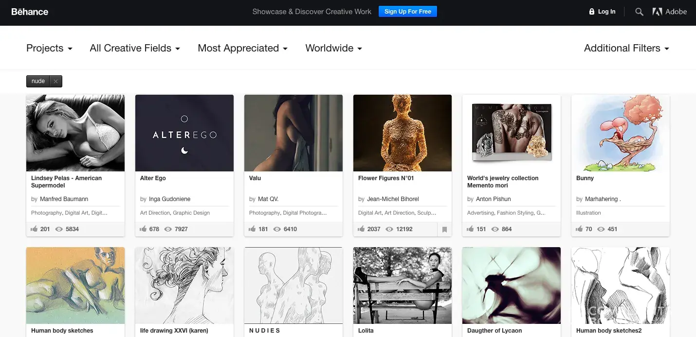Screen dimensions: 696x337
Task: Expand the Worldwide location dropdown
Action: pos(333,48)
